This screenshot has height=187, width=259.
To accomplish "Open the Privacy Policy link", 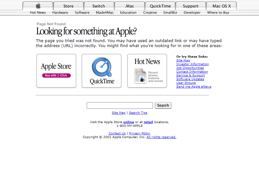I will [140, 133].
